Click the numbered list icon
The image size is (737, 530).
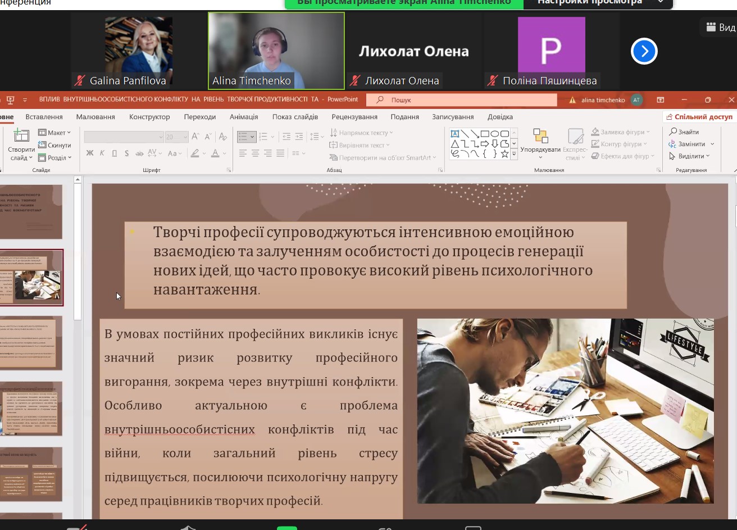click(x=262, y=137)
